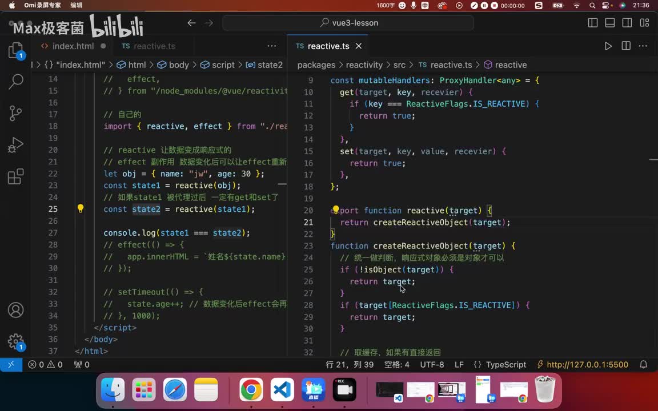The height and width of the screenshot is (411, 658).
Task: Toggle the secondary side bar layout icon
Action: point(627,23)
